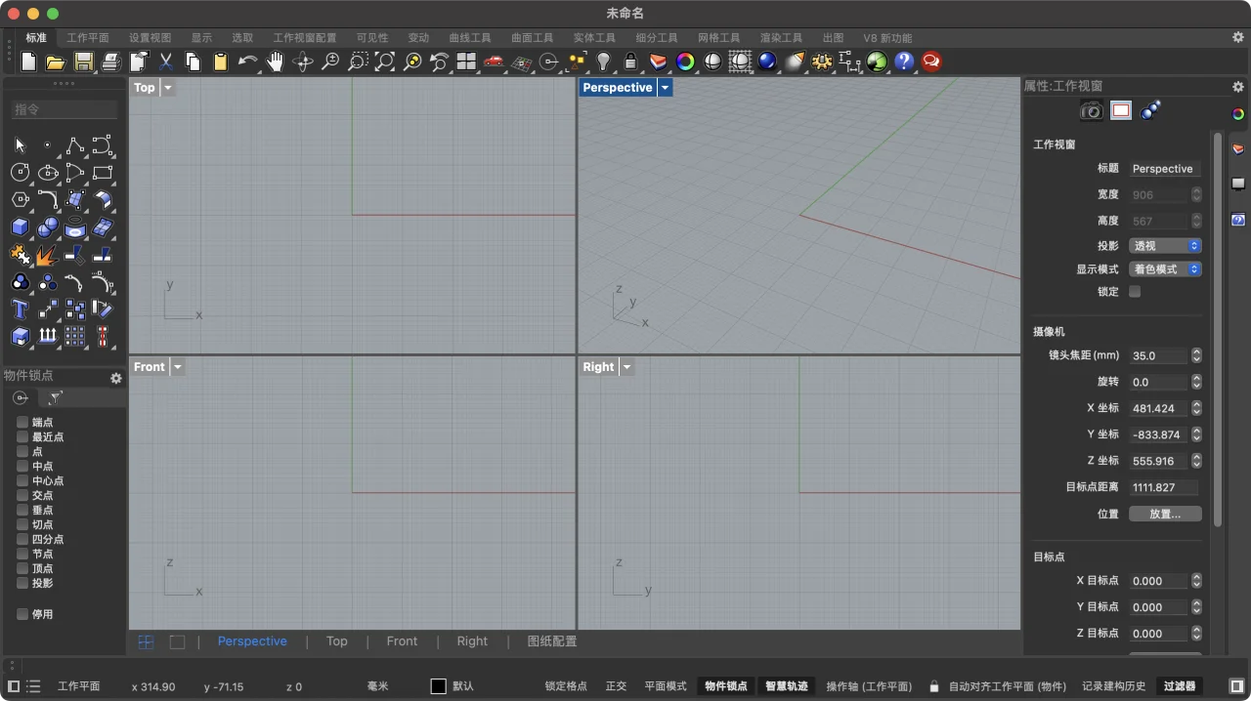The width and height of the screenshot is (1251, 701).
Task: Click the scissors cut icon
Action: [166, 62]
